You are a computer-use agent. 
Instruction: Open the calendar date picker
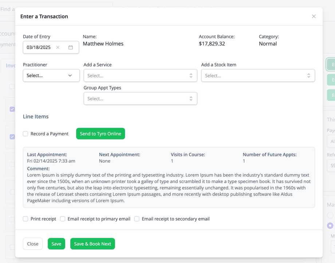pos(71,47)
